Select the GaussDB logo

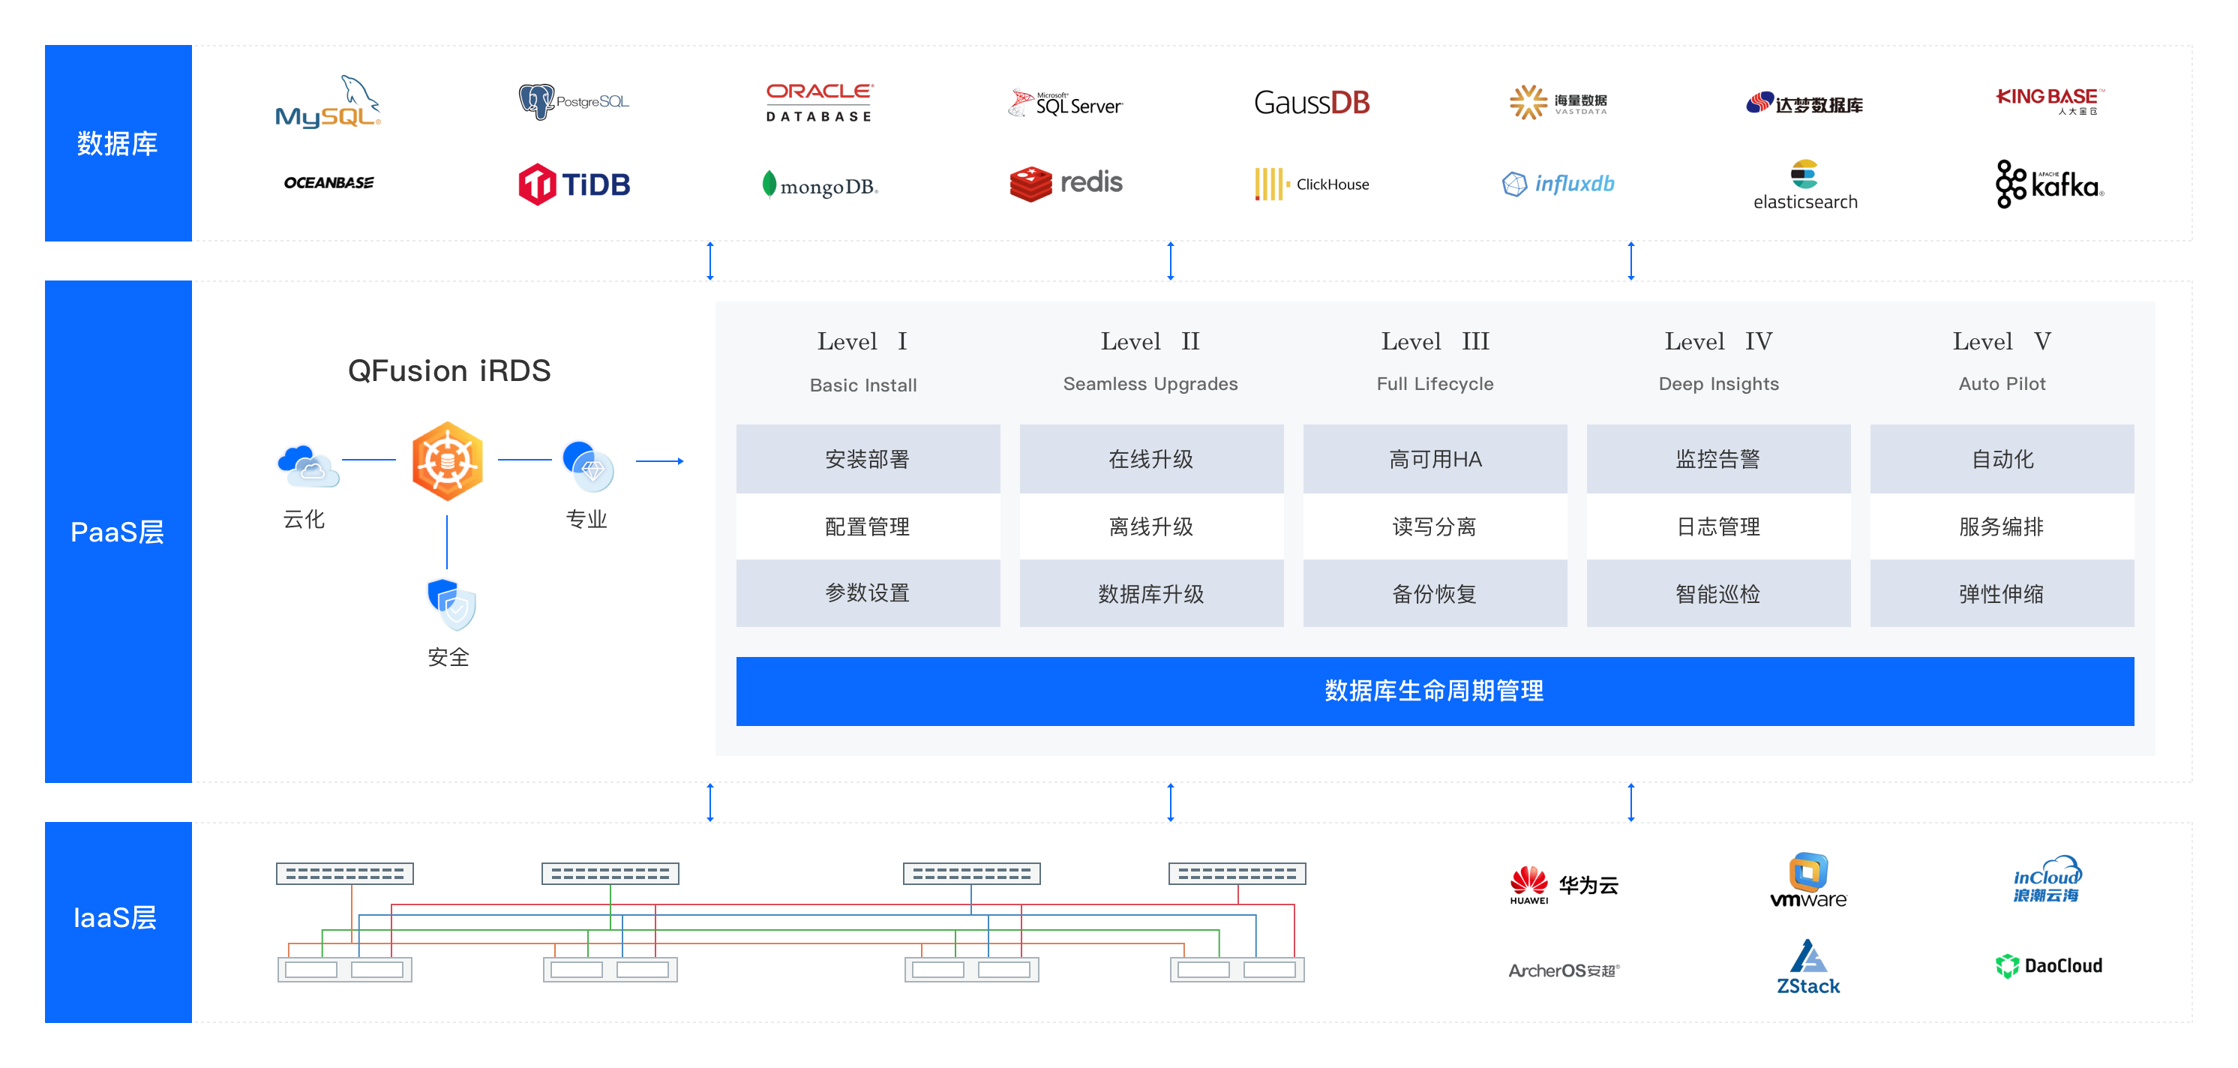(x=1312, y=103)
